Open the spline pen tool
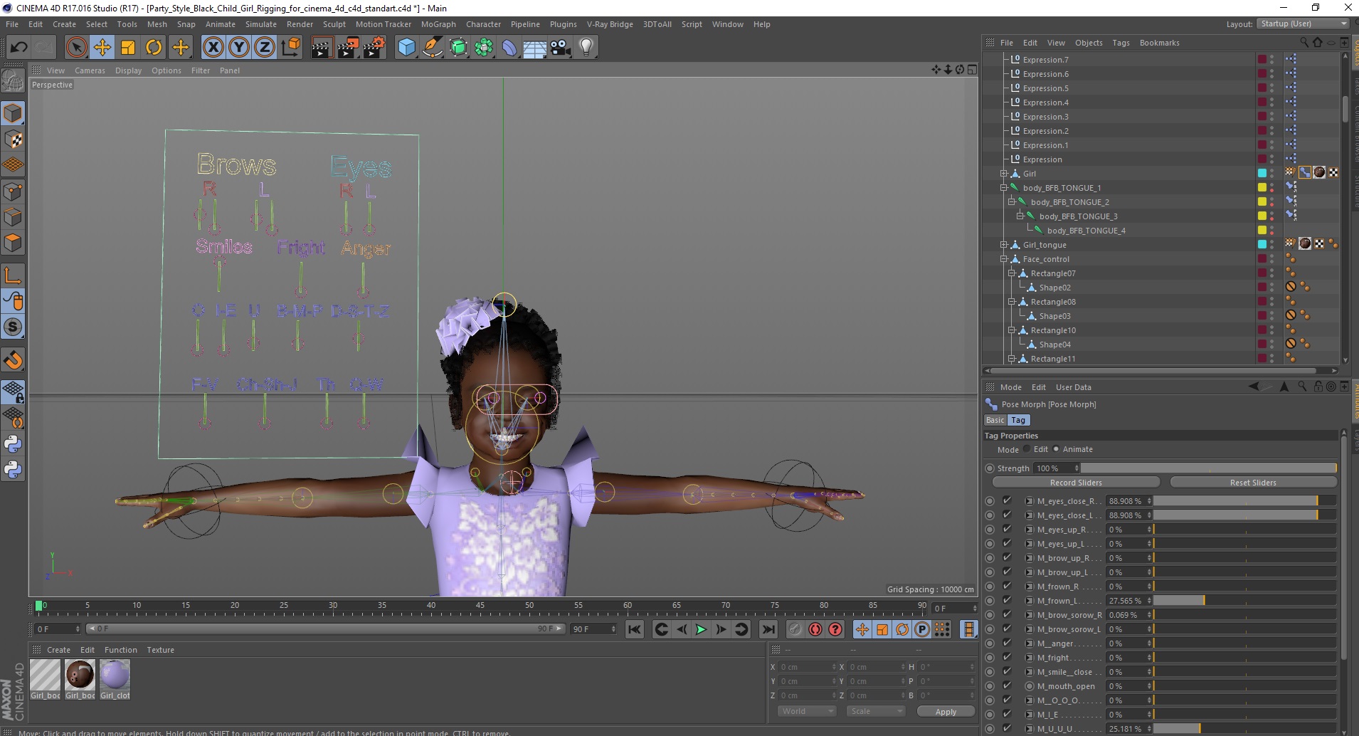 tap(433, 48)
